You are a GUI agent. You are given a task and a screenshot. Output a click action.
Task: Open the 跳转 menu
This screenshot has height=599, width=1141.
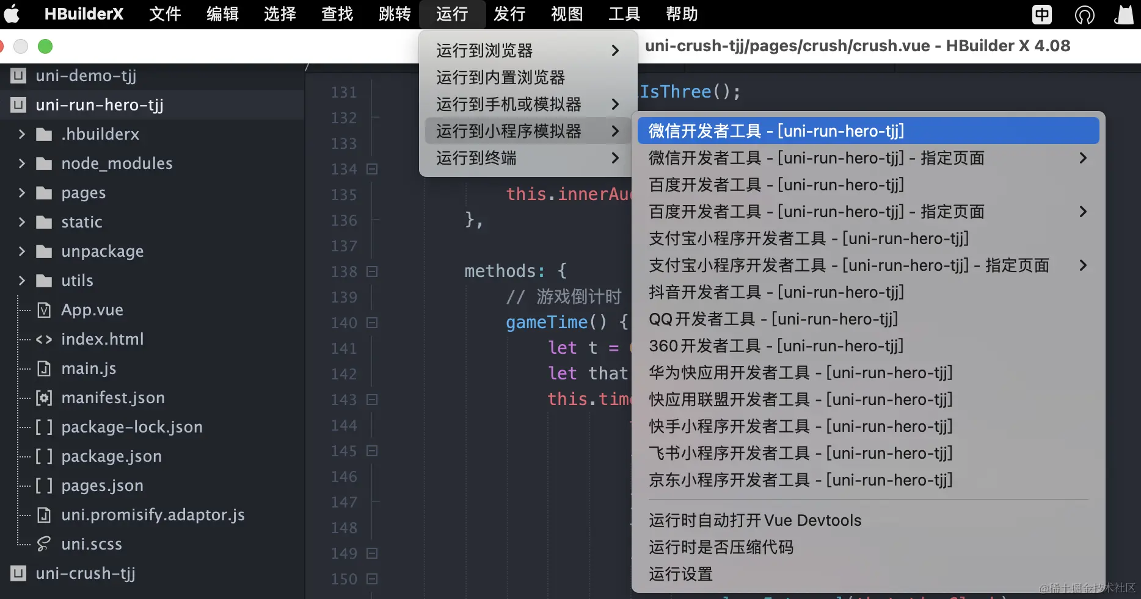click(x=395, y=14)
